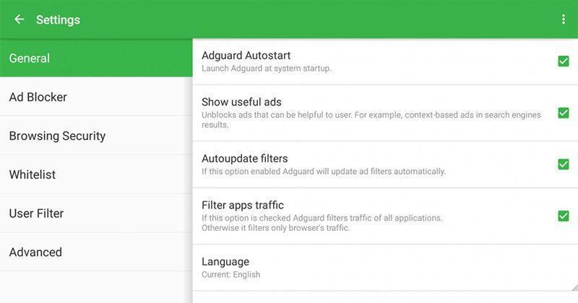Disable the Show useful ads checkbox

(x=564, y=113)
